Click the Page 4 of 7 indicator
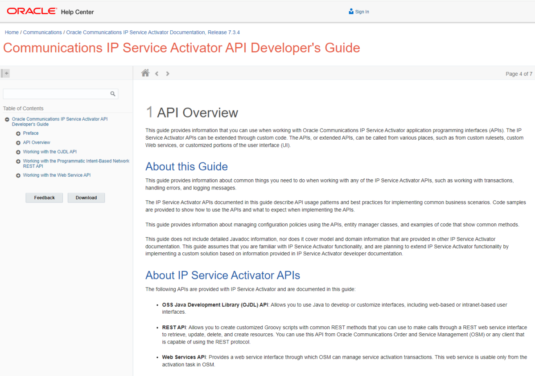The image size is (535, 376). pos(519,74)
